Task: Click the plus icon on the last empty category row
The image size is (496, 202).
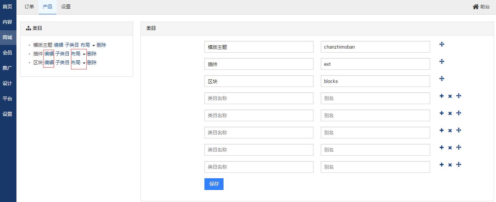Action: click(x=441, y=165)
